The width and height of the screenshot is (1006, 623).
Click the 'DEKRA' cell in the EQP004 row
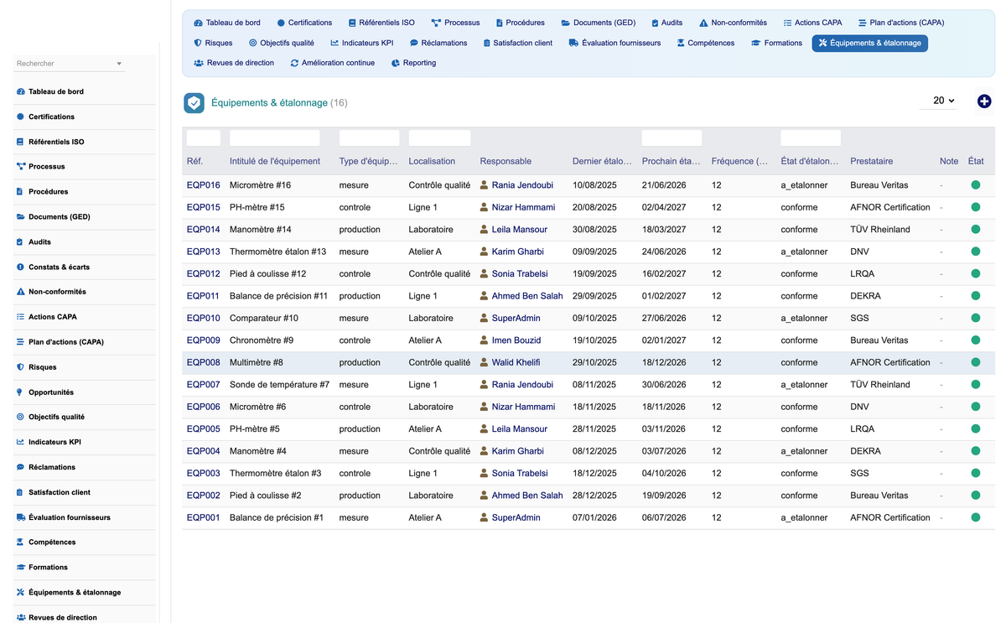tap(865, 451)
